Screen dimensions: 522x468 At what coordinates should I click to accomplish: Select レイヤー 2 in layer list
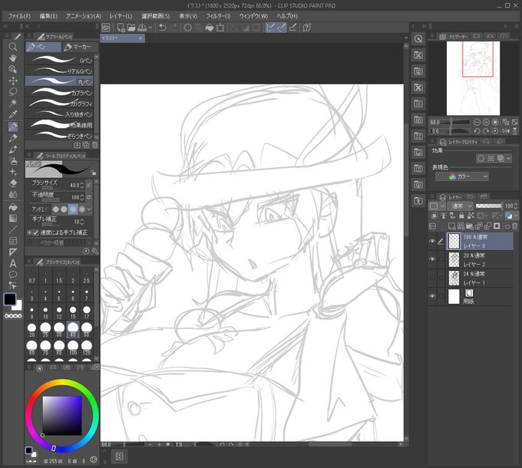click(480, 259)
